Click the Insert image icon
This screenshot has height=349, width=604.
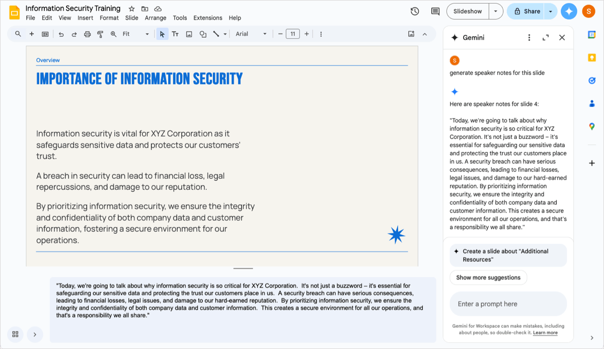tap(189, 34)
